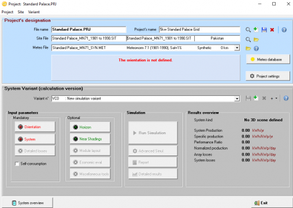The height and width of the screenshot is (208, 293).
Task: Delete variant with grey X icon
Action: (x=264, y=98)
